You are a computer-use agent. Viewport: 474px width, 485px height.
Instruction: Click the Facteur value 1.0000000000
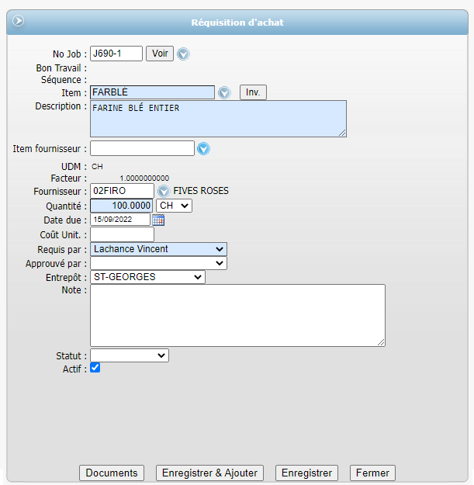click(144, 178)
